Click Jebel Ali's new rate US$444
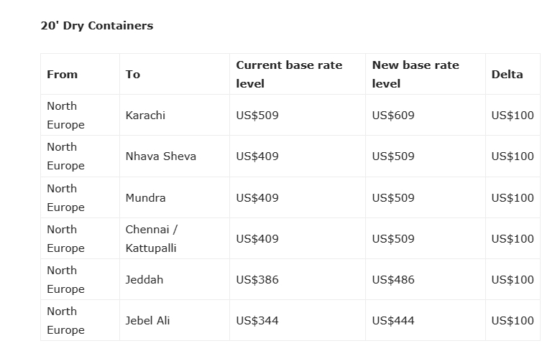 [x=393, y=321]
